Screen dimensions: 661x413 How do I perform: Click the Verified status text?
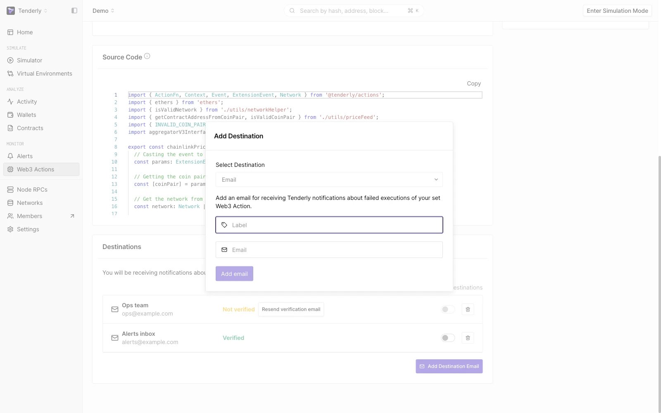click(x=233, y=338)
